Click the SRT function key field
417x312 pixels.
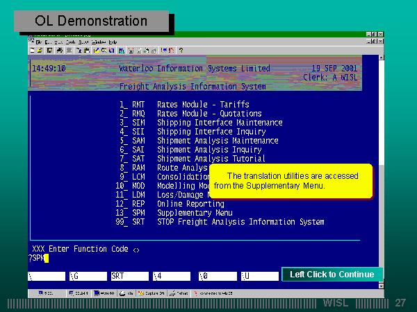(x=129, y=276)
